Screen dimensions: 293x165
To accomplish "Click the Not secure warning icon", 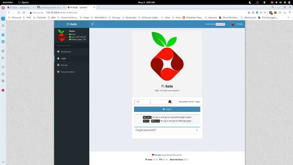I will pos(31,12).
